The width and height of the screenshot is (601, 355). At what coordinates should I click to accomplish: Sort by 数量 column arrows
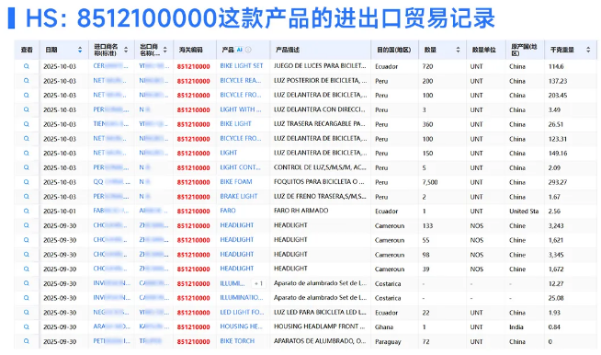click(458, 50)
